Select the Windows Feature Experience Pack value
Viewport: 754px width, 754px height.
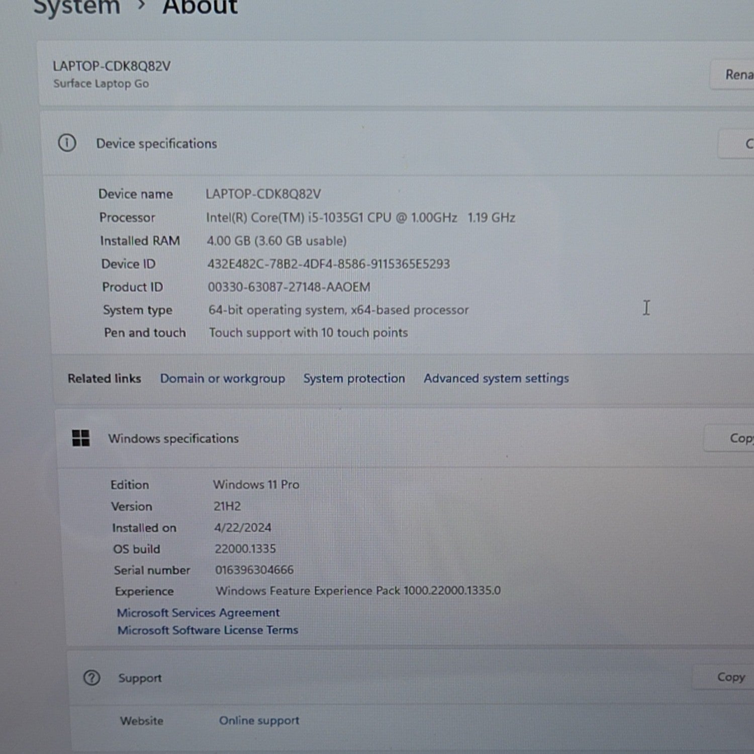pos(358,591)
